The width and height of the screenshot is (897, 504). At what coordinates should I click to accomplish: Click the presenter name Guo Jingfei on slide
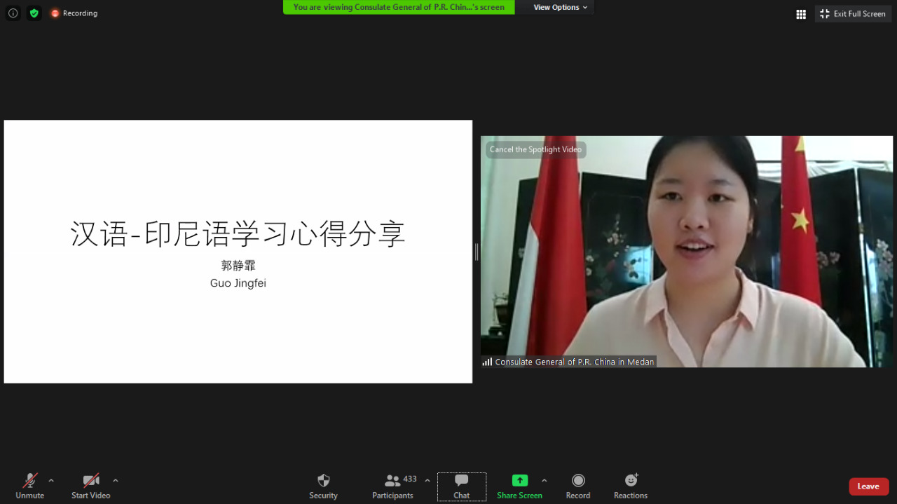pyautogui.click(x=238, y=283)
